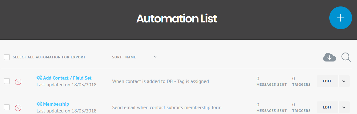
Task: Click the blue plus add automation button
Action: pyautogui.click(x=341, y=18)
